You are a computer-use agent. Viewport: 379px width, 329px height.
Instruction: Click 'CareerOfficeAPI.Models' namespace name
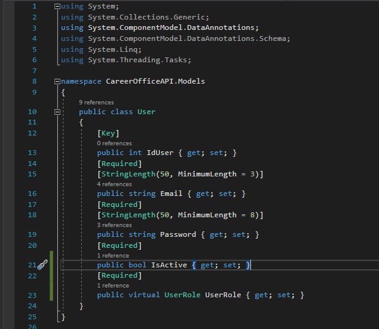(155, 81)
